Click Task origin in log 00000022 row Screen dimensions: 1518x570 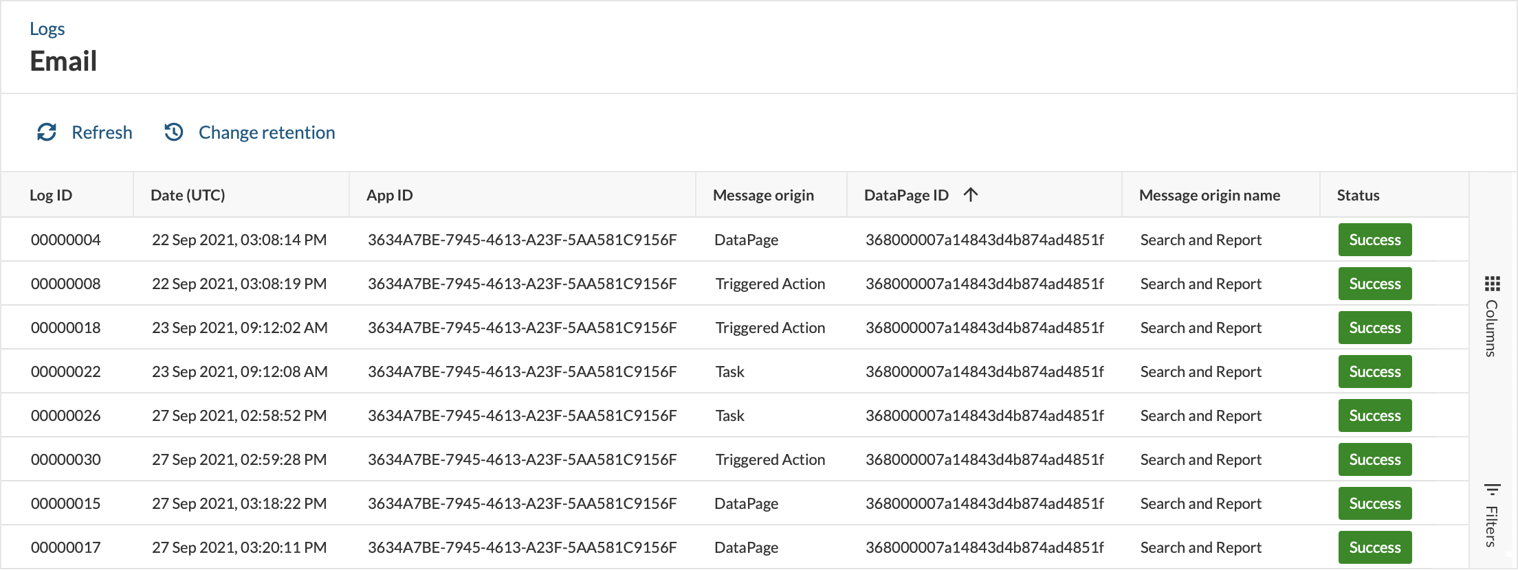click(x=730, y=372)
